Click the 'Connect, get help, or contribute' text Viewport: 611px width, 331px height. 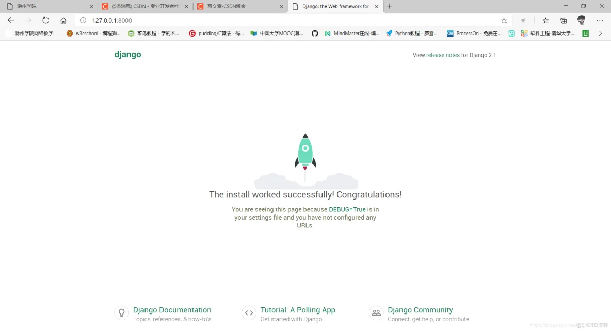coord(428,319)
